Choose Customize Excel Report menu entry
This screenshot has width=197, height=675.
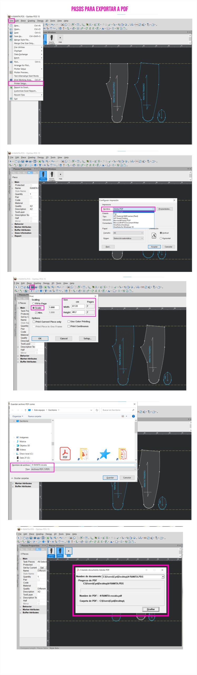click(26, 91)
